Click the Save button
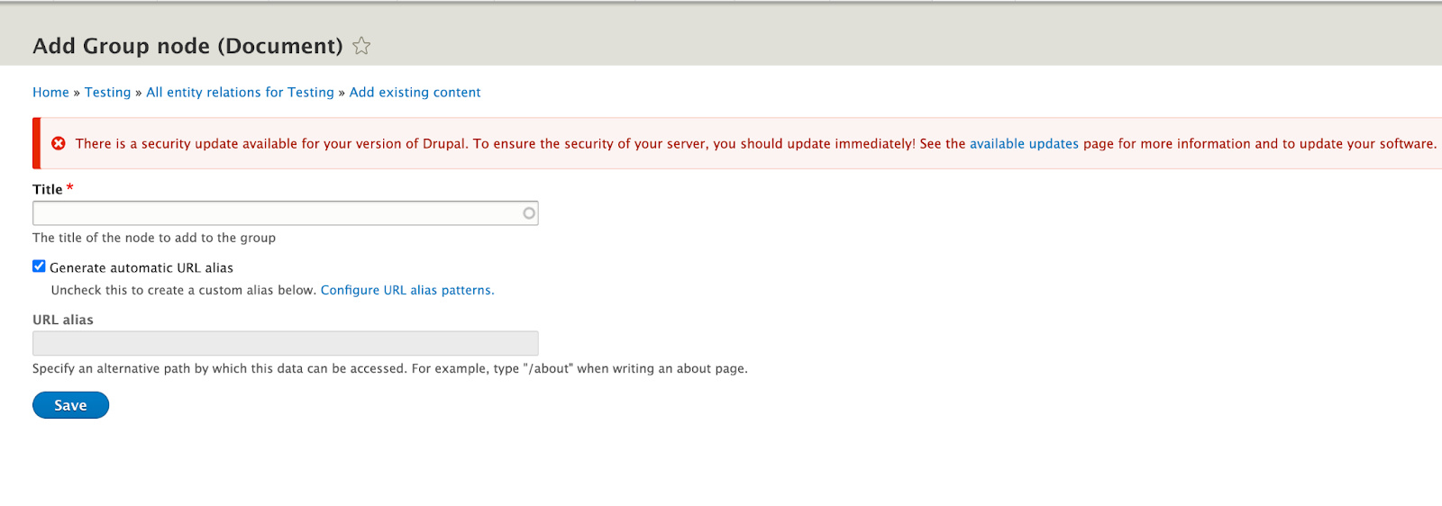The height and width of the screenshot is (506, 1442). coord(70,405)
